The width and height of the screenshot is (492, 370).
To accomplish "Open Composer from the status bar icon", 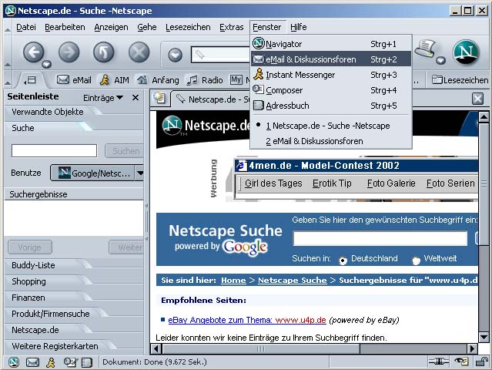I will tap(70, 362).
